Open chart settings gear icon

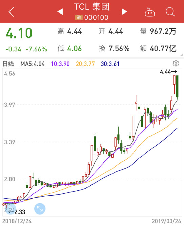click(x=176, y=64)
